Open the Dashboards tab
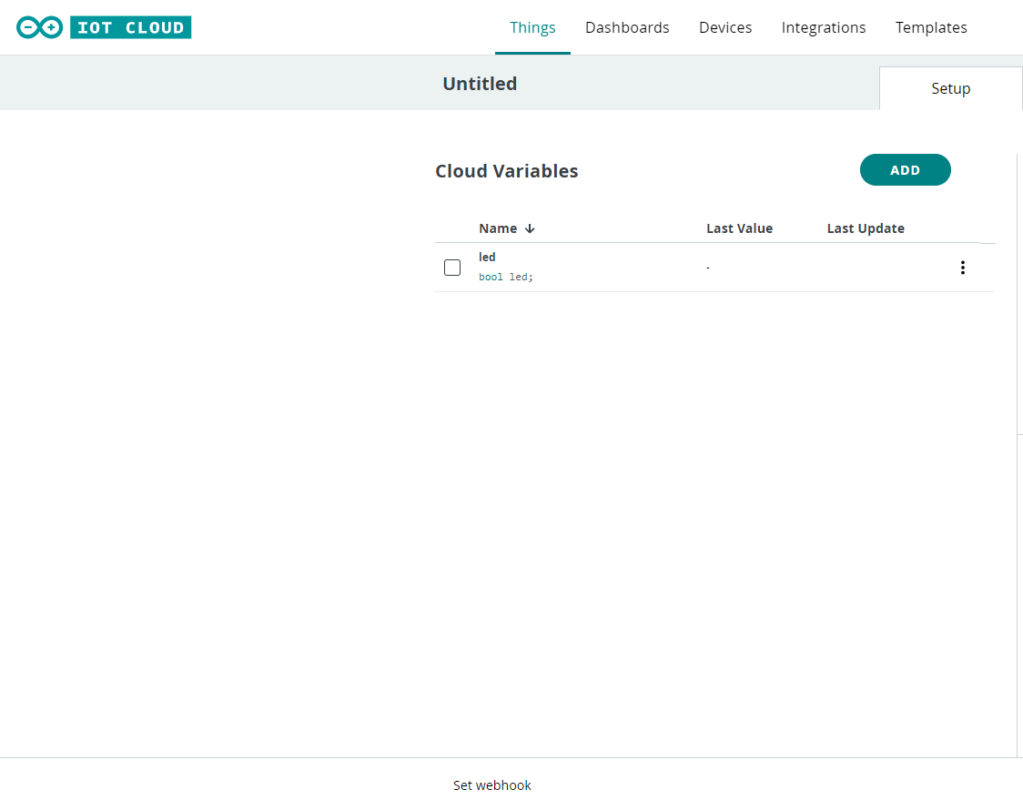This screenshot has height=810, width=1023. click(x=627, y=27)
